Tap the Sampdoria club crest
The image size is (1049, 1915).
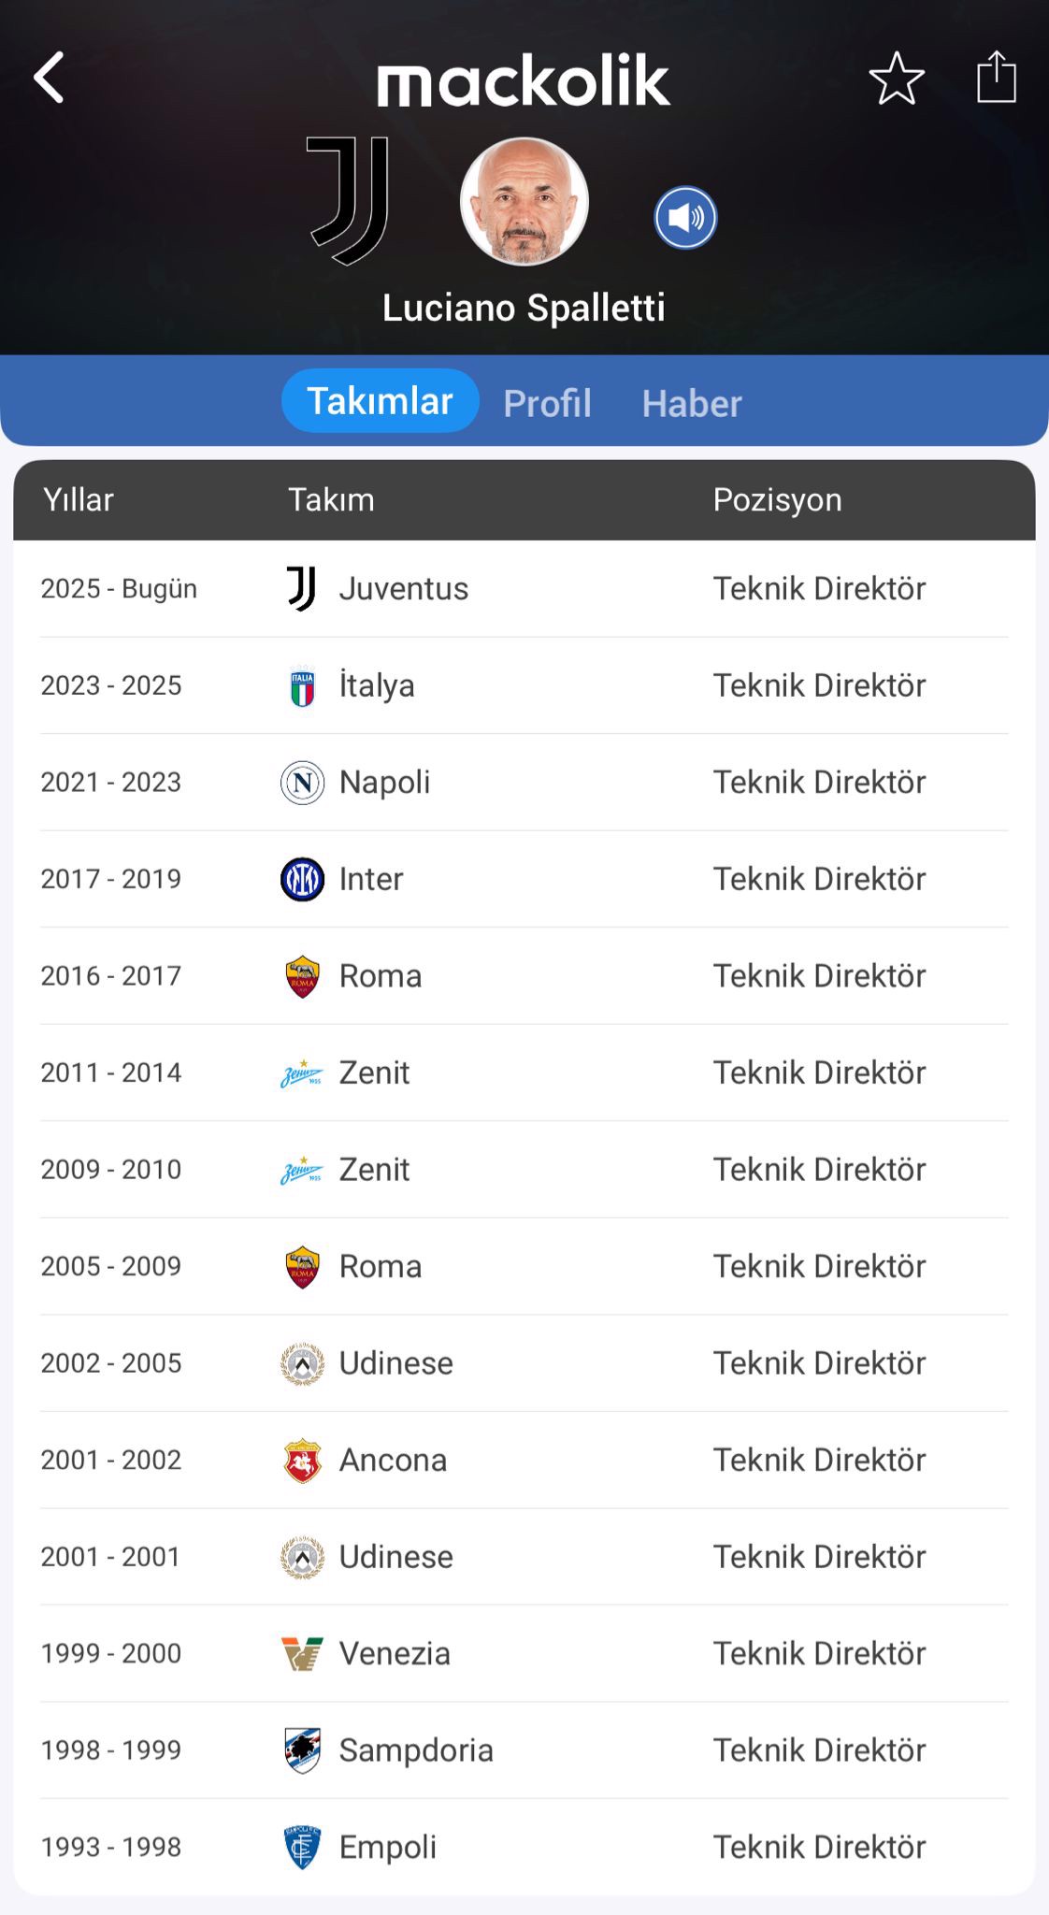point(302,1750)
